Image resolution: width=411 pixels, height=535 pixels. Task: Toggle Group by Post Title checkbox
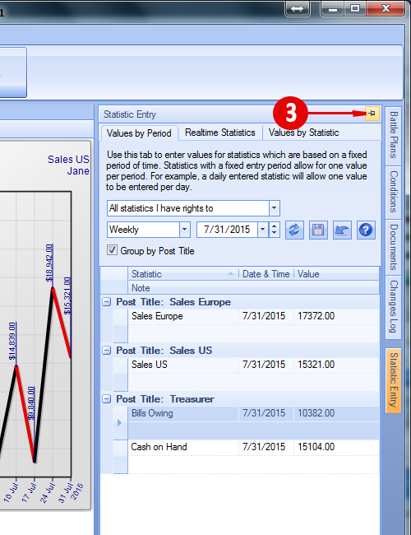click(112, 250)
